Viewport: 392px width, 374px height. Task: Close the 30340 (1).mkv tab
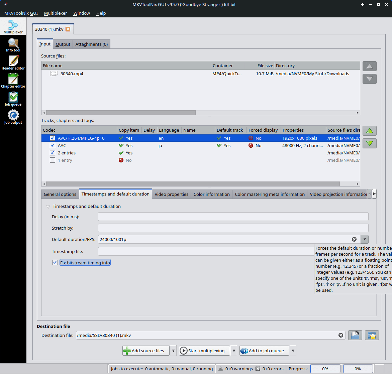(x=68, y=29)
